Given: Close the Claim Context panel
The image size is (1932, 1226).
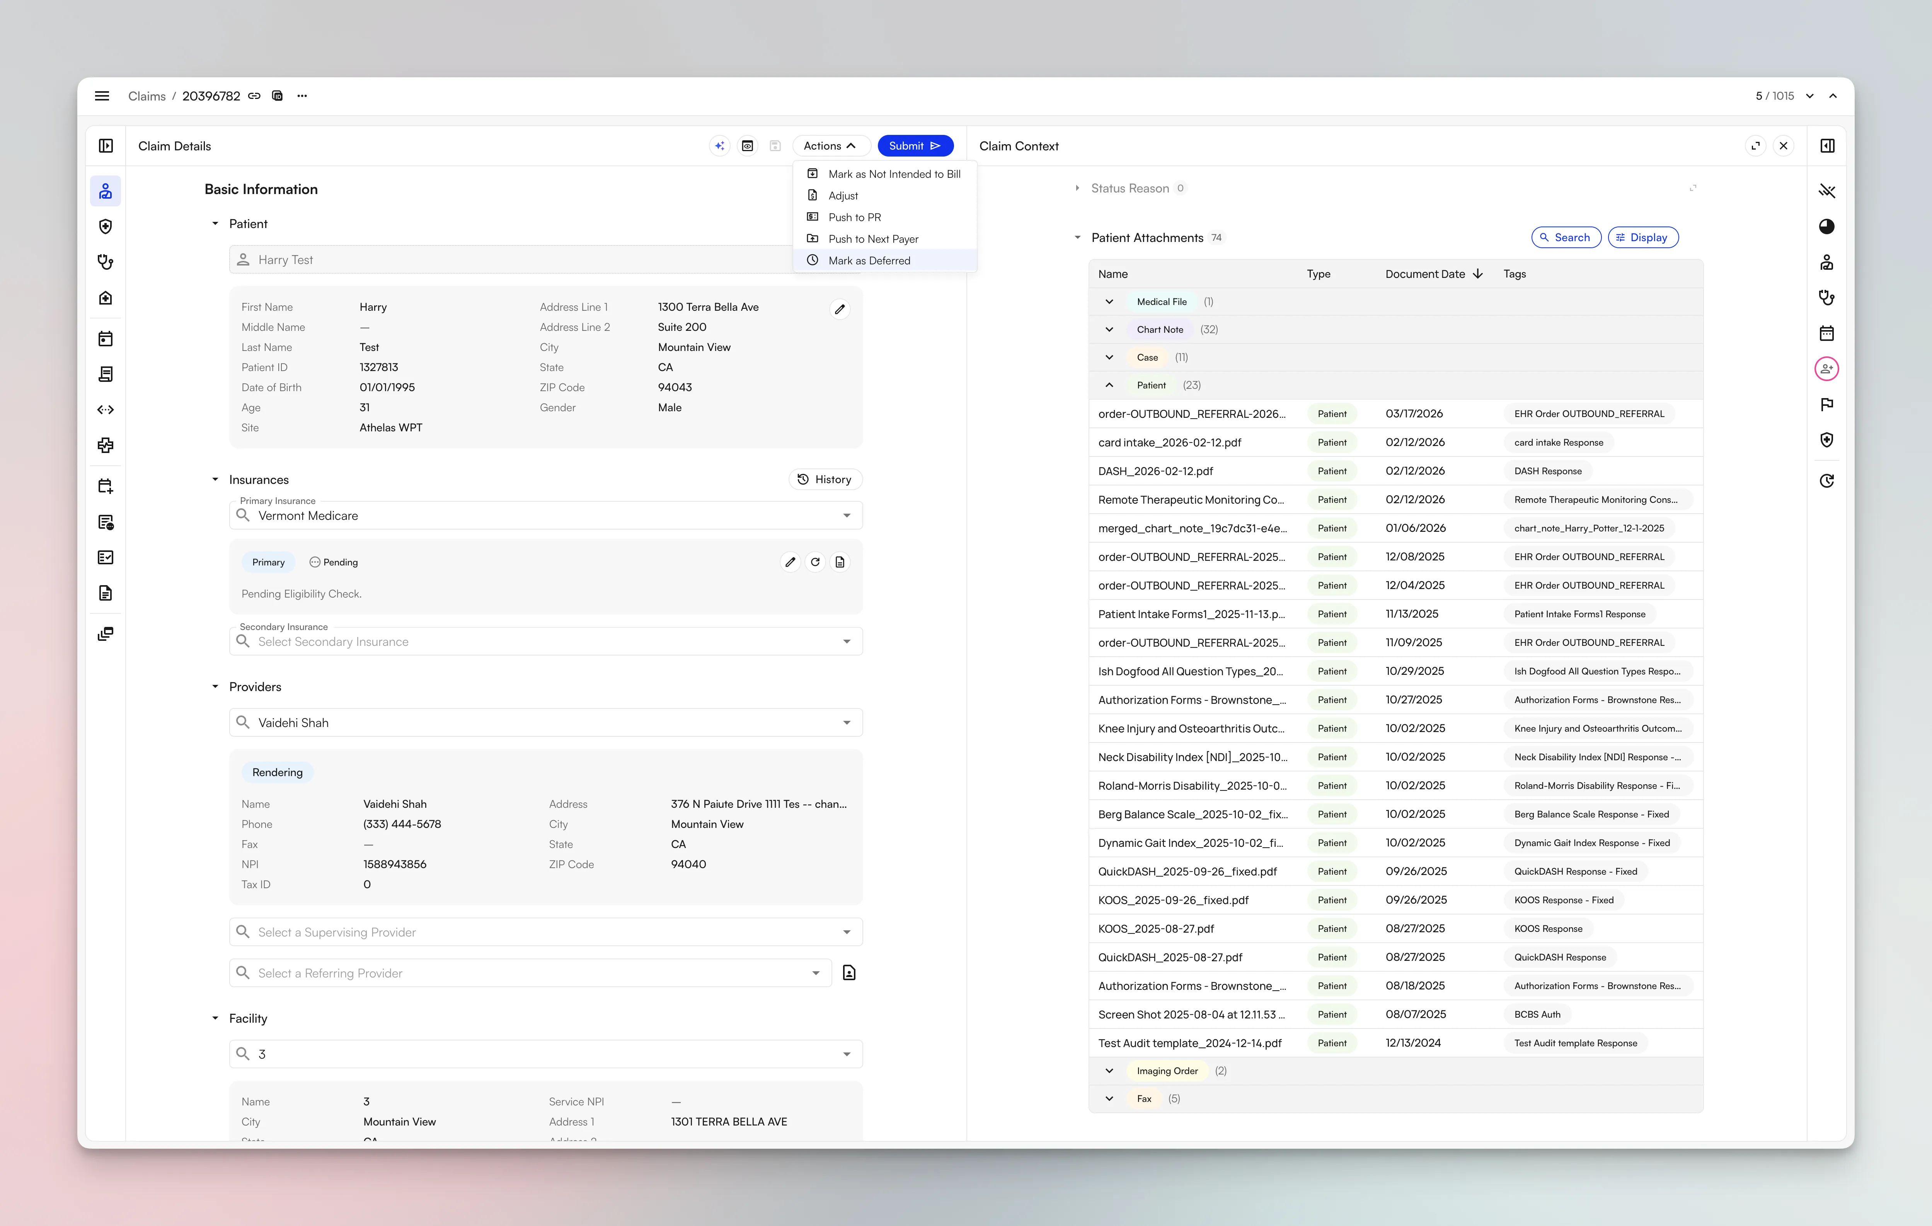Looking at the screenshot, I should (1784, 146).
